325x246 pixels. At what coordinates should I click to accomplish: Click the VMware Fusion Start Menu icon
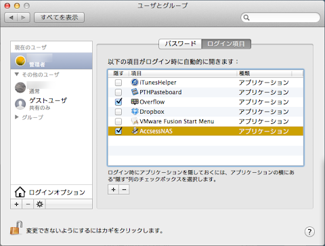click(135, 121)
